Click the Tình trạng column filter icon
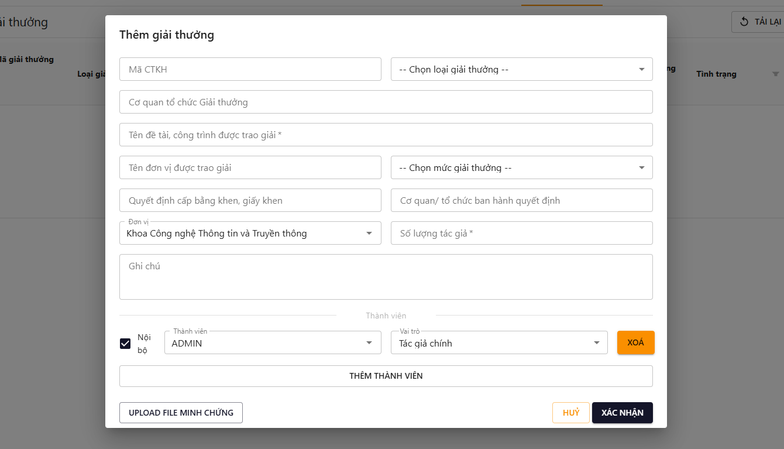Image resolution: width=784 pixels, height=449 pixels. 776,74
